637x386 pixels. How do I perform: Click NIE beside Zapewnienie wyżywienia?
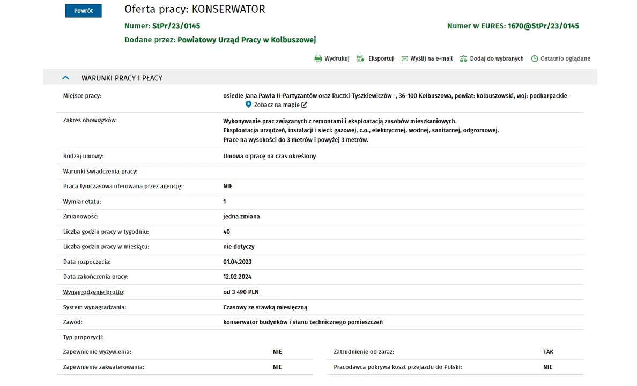coord(277,352)
